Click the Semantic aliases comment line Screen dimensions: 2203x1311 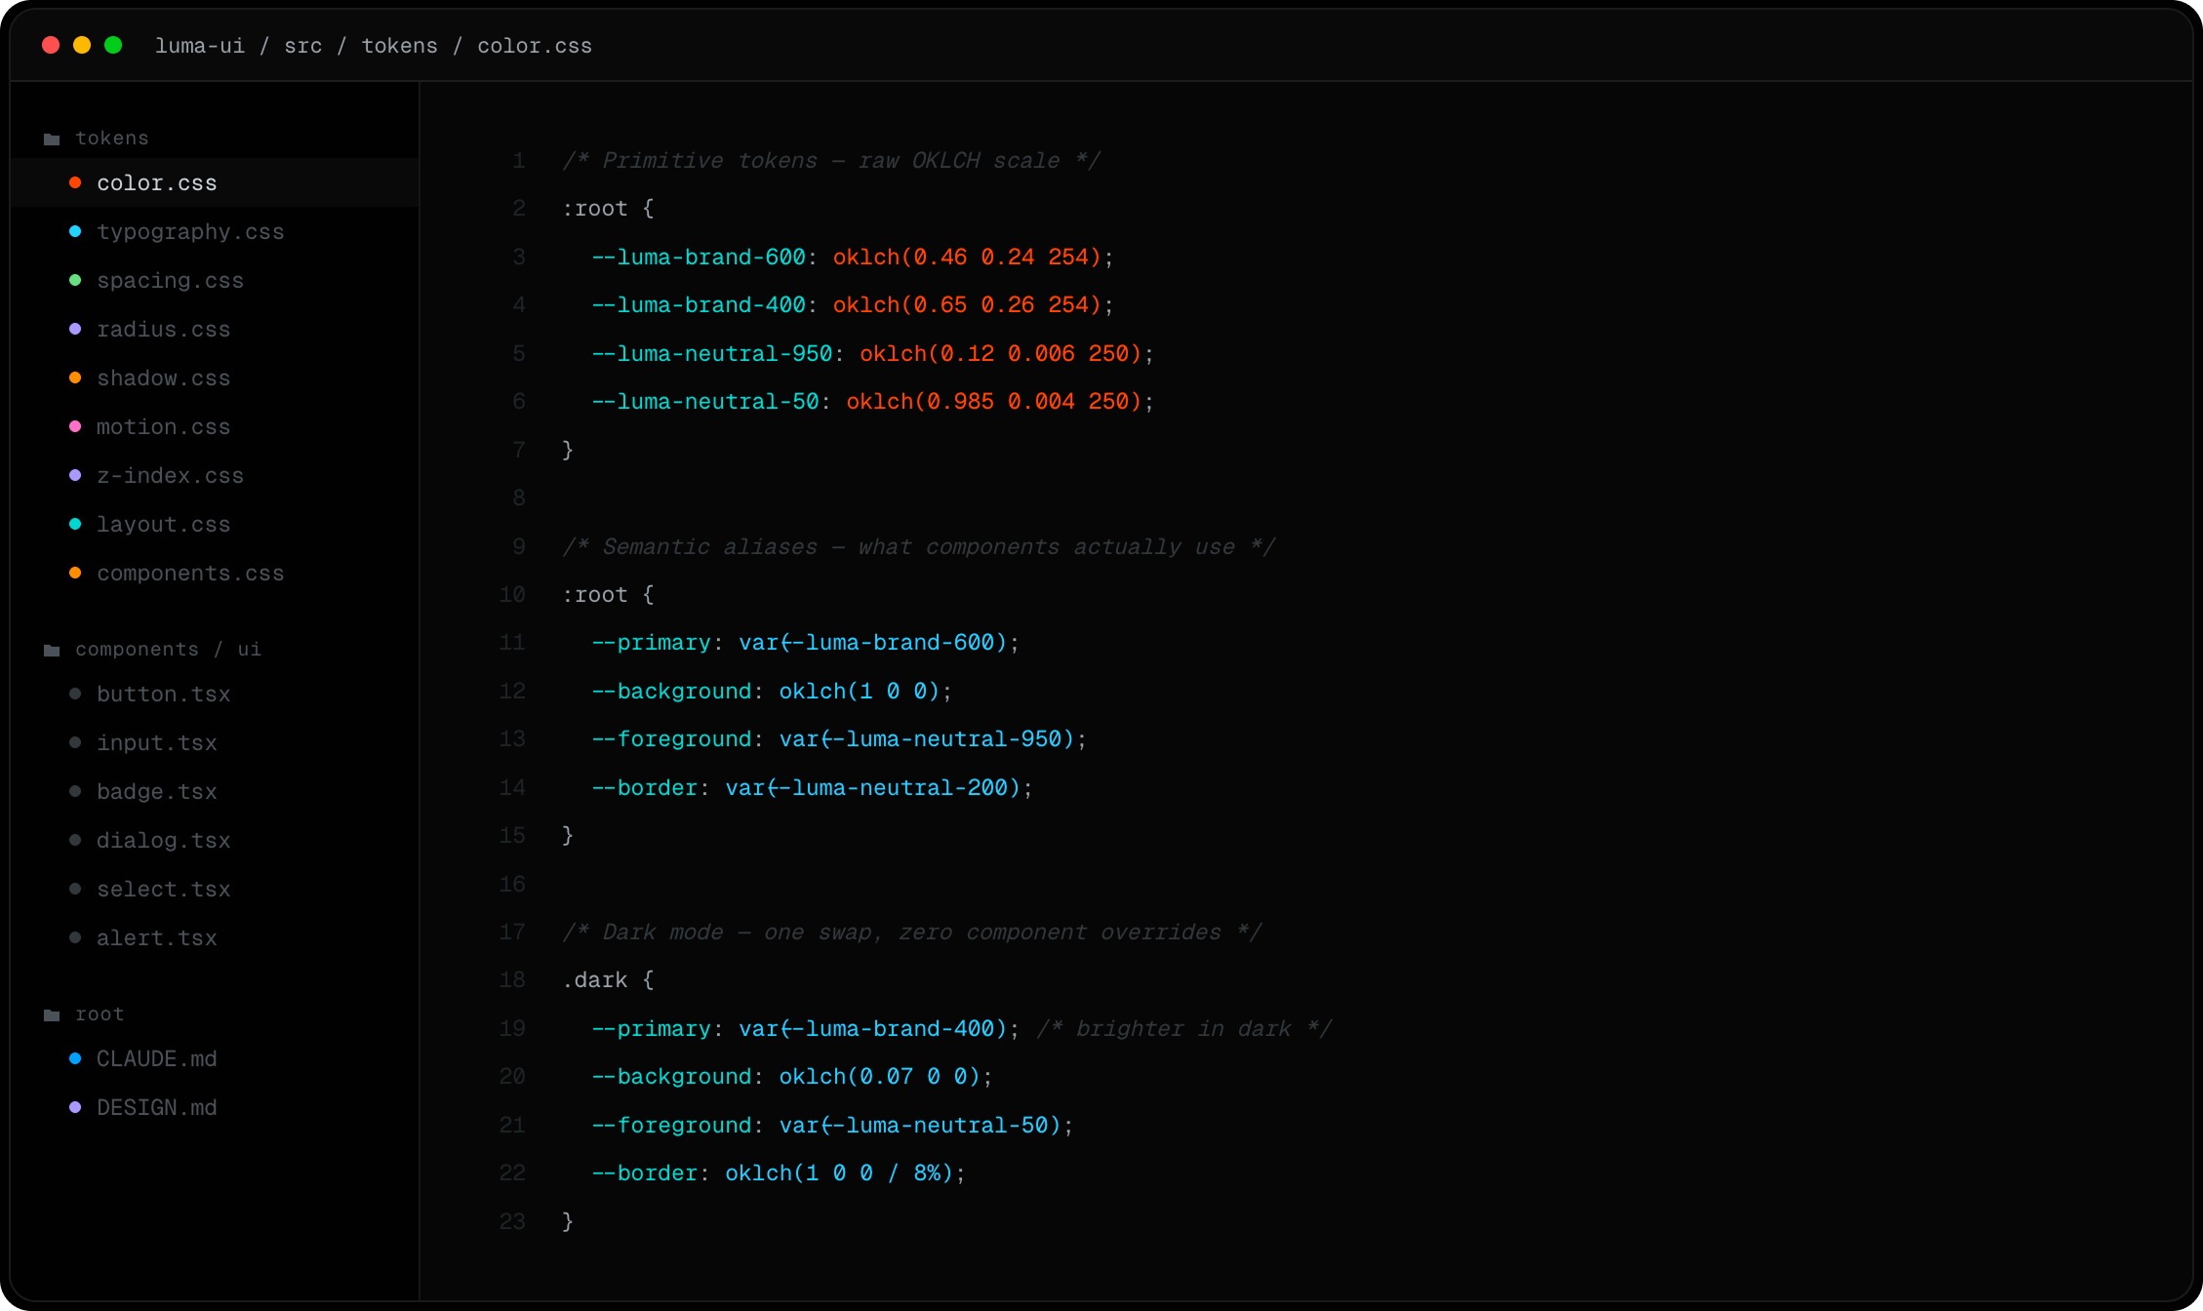(919, 546)
